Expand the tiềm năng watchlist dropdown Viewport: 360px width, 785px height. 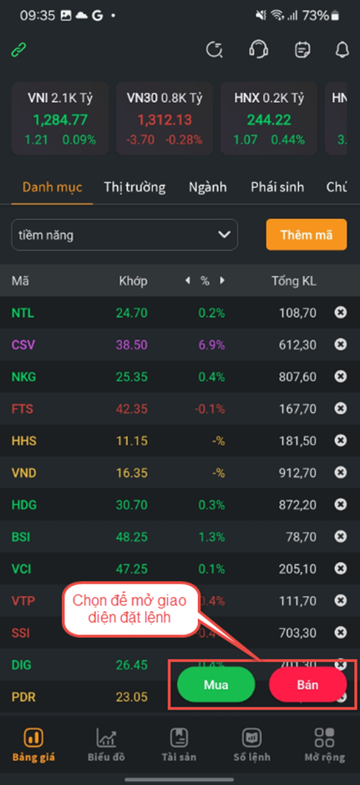(124, 234)
